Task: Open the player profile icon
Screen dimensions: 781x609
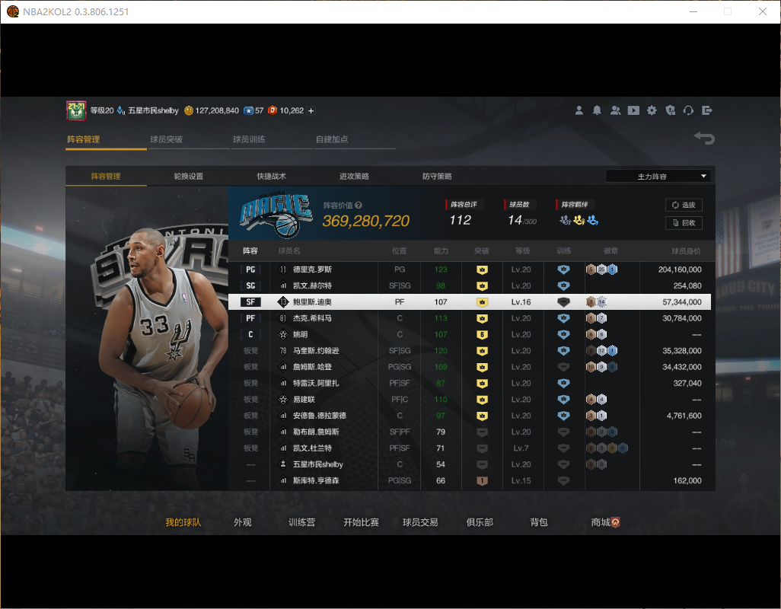Action: point(579,110)
